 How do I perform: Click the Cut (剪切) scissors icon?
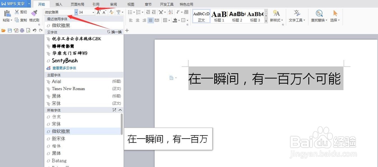click(x=17, y=12)
